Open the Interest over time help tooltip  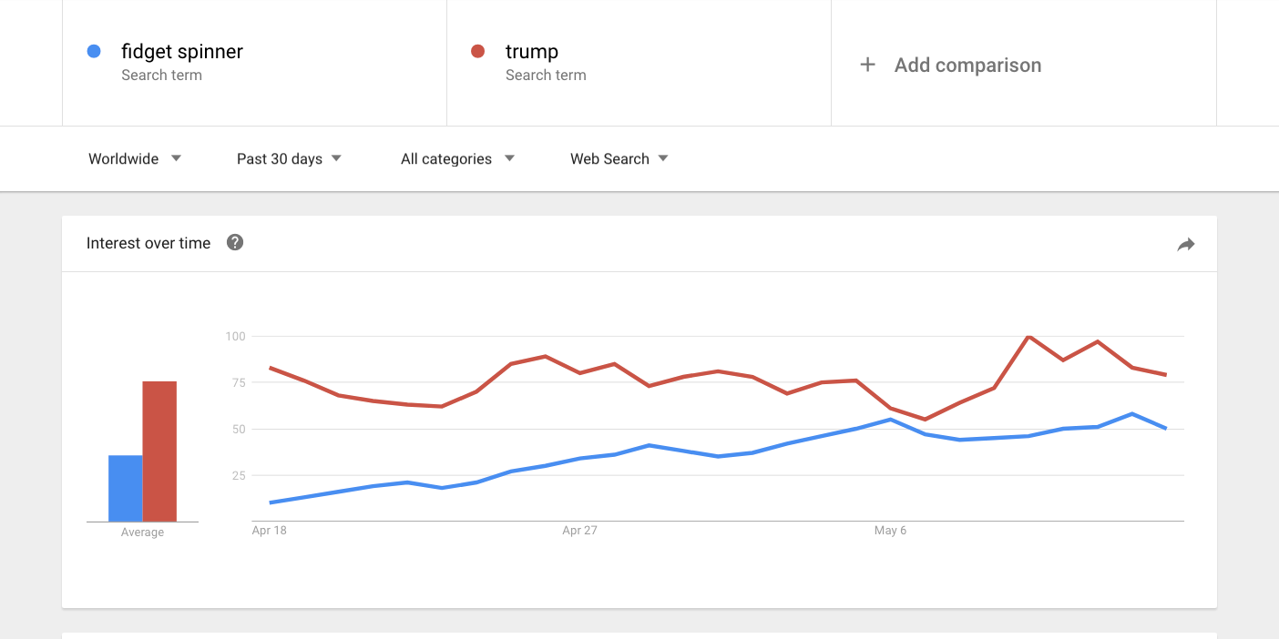pos(234,242)
